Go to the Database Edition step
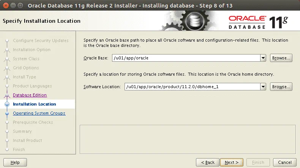Viewport: 300px width, 168px height. click(30, 95)
